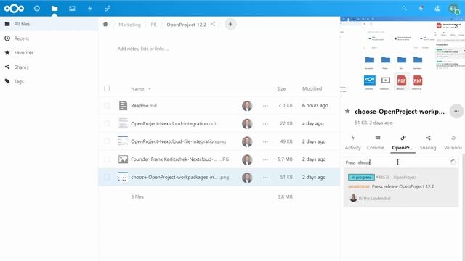Switch to the Activity tab
465x261 pixels.
click(x=352, y=143)
